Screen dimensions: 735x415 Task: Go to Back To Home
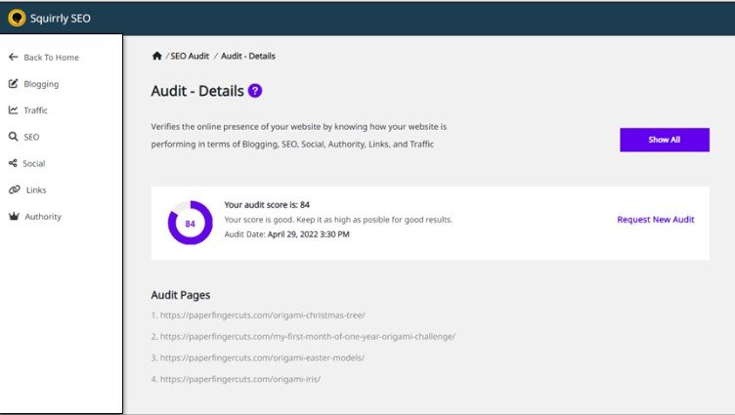click(x=51, y=58)
